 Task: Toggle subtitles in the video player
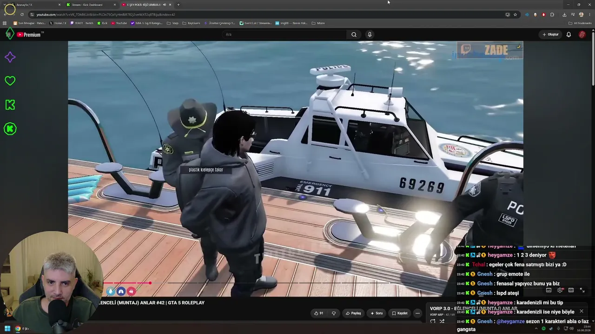(x=549, y=290)
